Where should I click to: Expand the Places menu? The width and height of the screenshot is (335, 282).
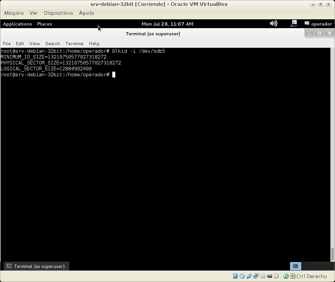44,24
